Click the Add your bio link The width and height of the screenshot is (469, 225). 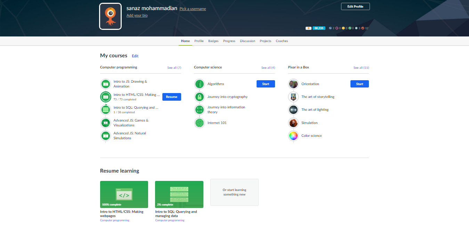[x=137, y=15]
